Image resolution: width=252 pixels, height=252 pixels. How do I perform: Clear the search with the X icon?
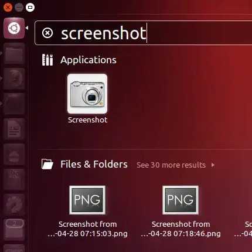47,33
